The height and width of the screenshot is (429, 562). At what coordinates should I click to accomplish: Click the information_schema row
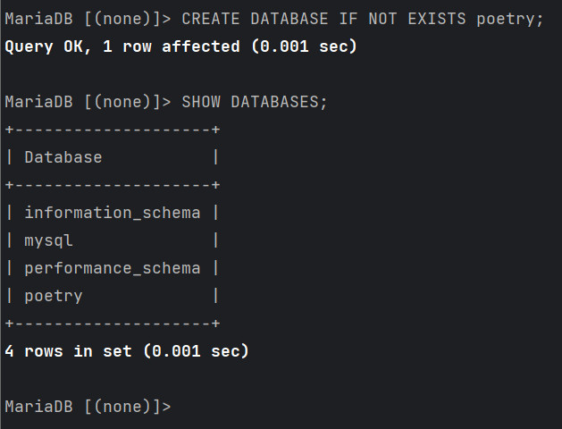[113, 213]
